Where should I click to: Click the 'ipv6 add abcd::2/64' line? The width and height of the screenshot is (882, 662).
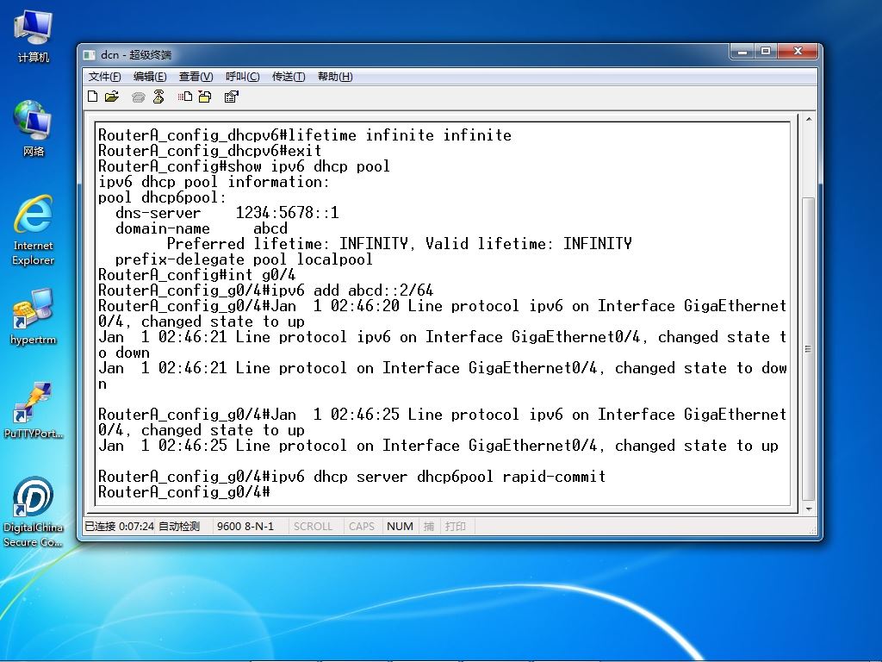(x=266, y=290)
